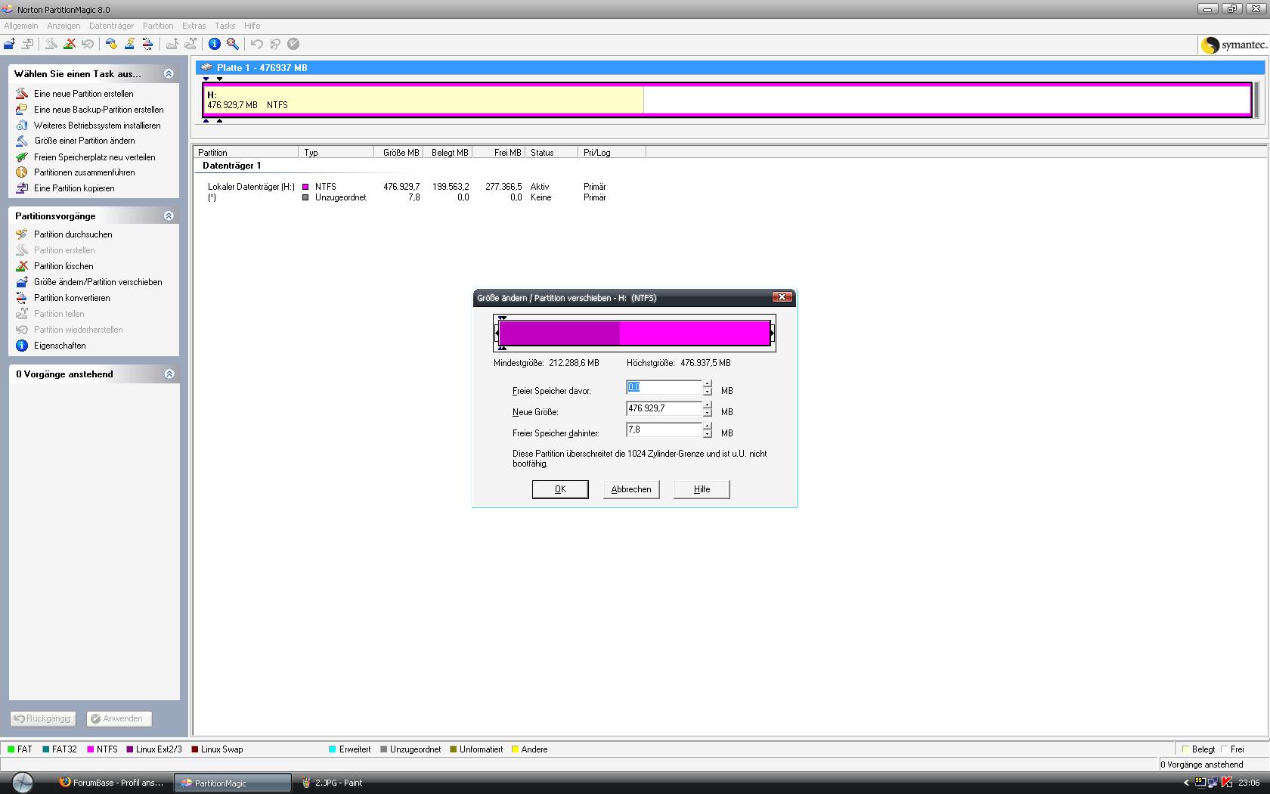This screenshot has height=794, width=1270.
Task: Click icon beside Partitionen zusammenführen
Action: point(22,172)
